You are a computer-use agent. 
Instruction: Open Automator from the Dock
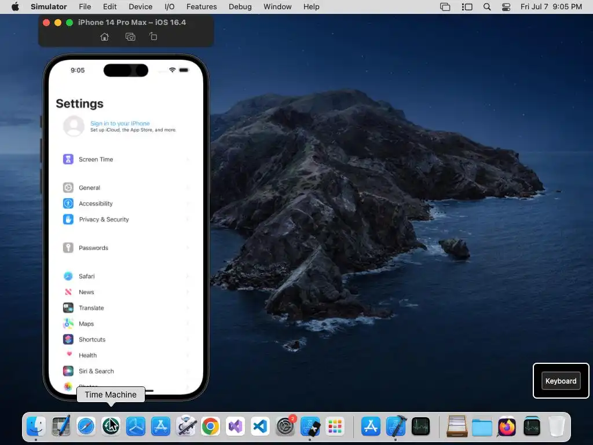point(186,426)
